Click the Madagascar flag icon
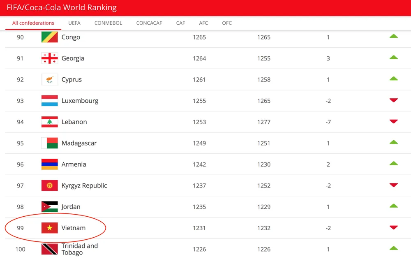This screenshot has height=257, width=411. pyautogui.click(x=49, y=143)
